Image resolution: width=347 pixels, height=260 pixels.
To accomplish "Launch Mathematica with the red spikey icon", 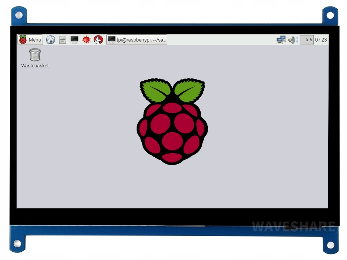I will 86,40.
